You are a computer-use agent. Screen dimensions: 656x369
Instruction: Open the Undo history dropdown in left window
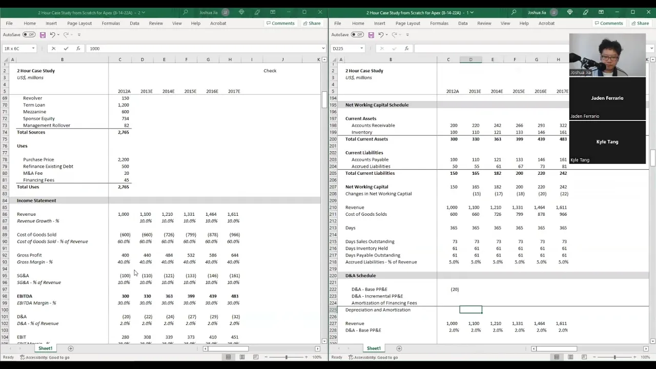point(58,35)
